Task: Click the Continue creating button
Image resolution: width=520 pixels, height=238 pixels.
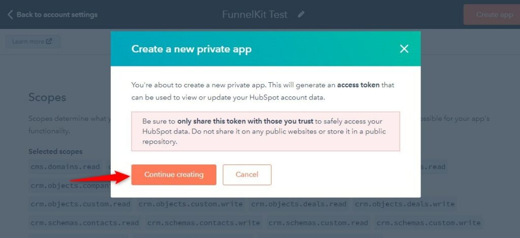Action: [174, 175]
